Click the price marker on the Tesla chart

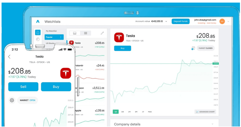(x=215, y=63)
